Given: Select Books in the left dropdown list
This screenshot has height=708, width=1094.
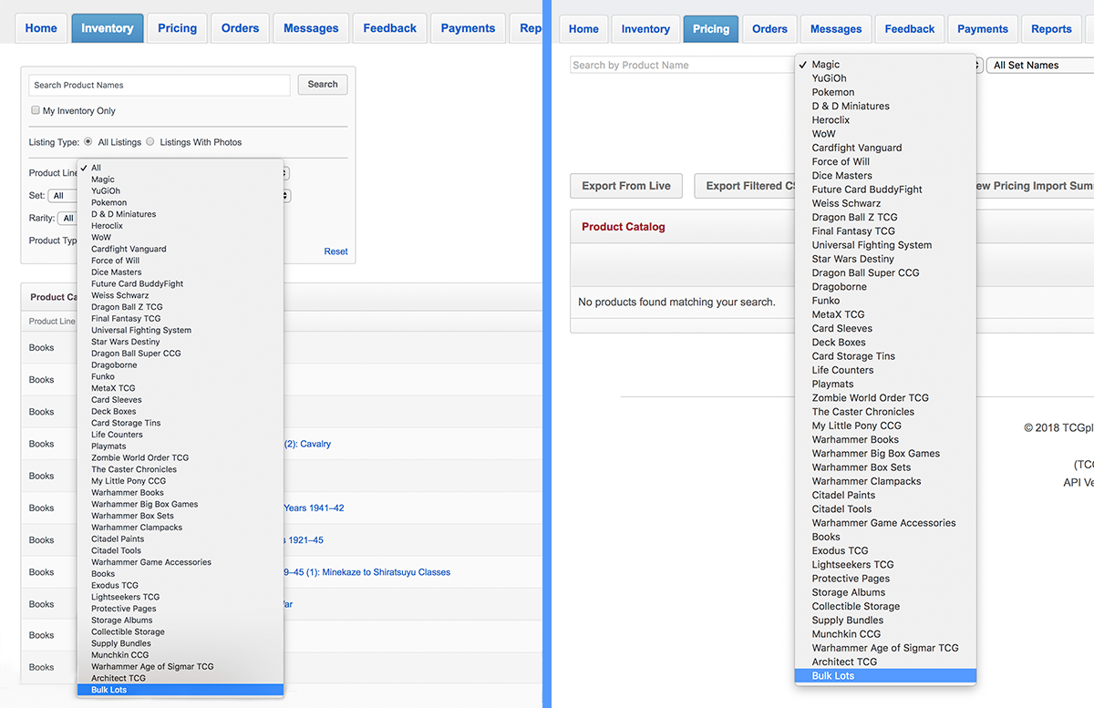Looking at the screenshot, I should tap(181, 574).
